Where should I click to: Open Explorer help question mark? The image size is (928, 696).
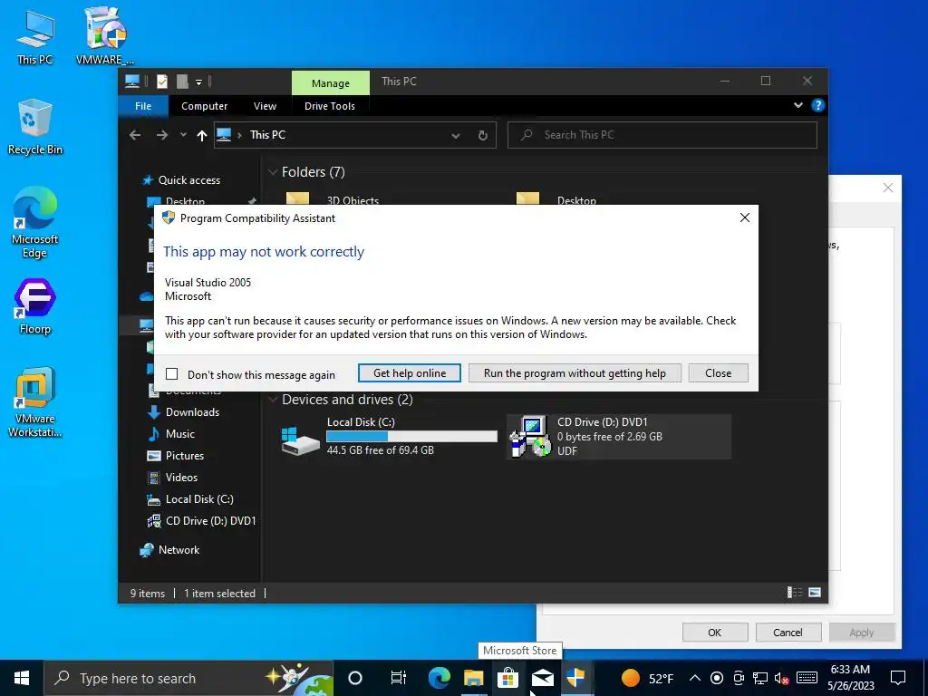[x=818, y=105]
